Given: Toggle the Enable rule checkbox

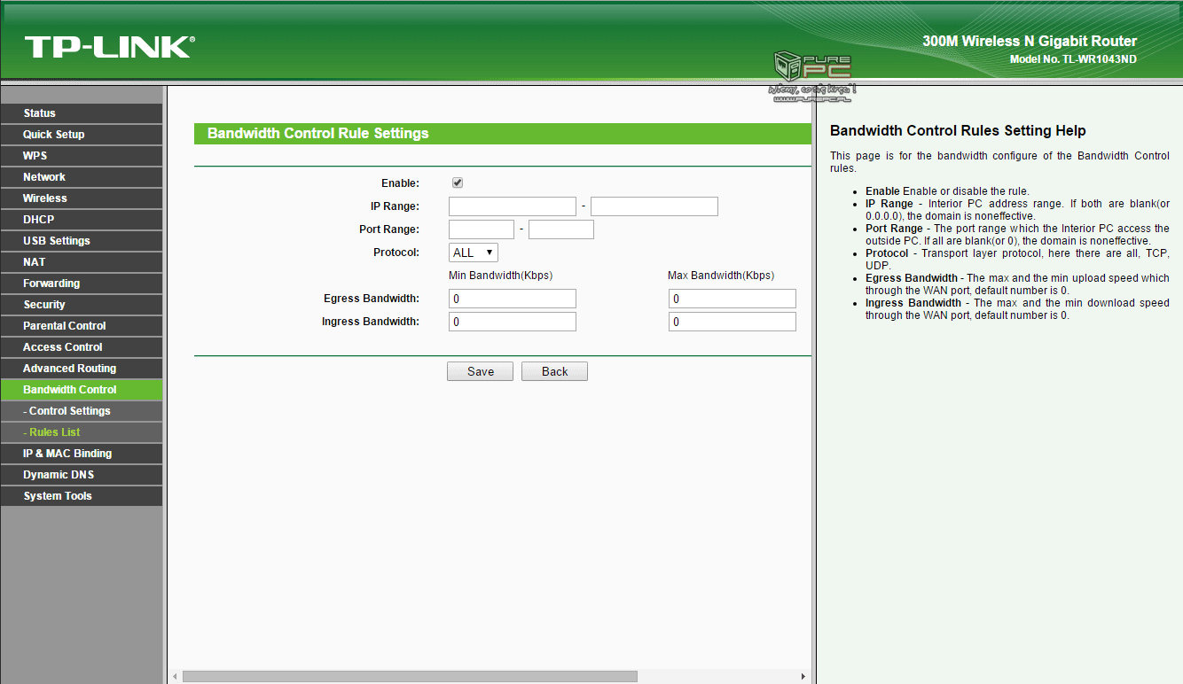Looking at the screenshot, I should coord(458,183).
